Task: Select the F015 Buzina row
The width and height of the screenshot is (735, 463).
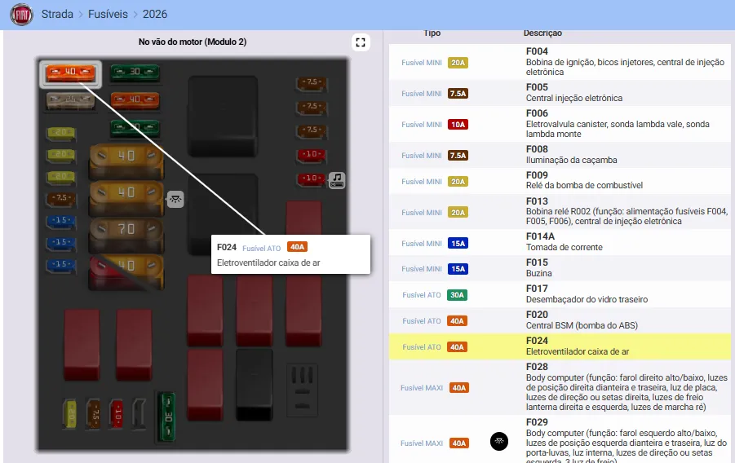Action: [x=560, y=268]
